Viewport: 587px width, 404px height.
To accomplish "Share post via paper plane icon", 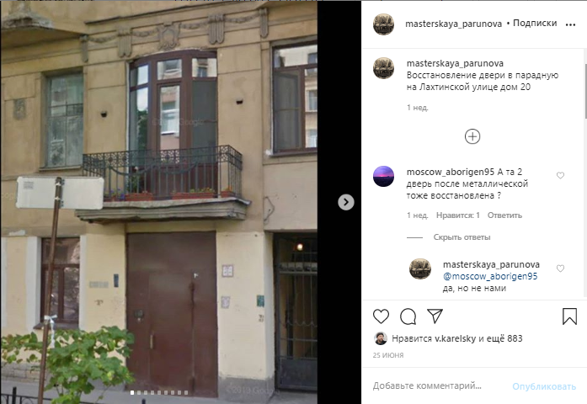I will 435,316.
